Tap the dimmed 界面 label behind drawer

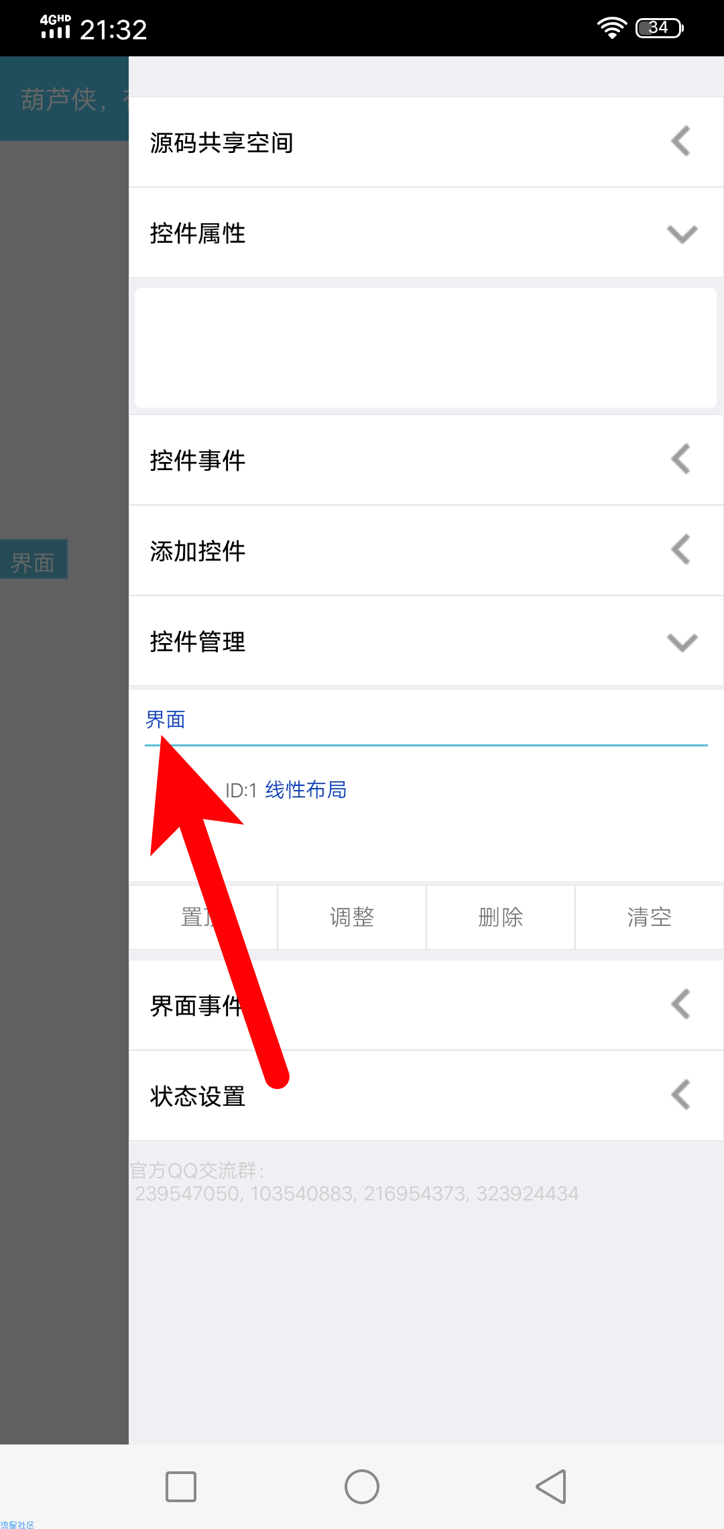(33, 561)
